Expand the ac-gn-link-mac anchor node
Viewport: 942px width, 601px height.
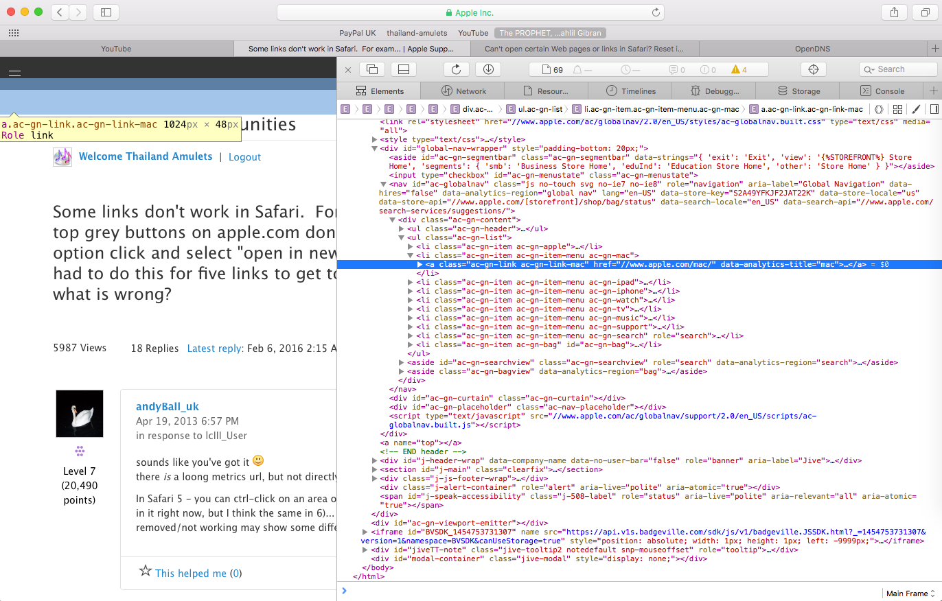point(420,264)
